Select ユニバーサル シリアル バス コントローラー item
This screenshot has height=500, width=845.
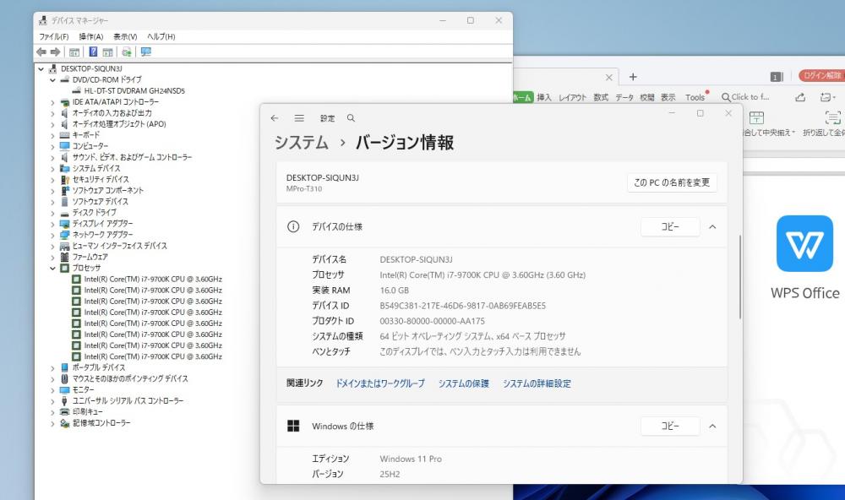(x=128, y=401)
